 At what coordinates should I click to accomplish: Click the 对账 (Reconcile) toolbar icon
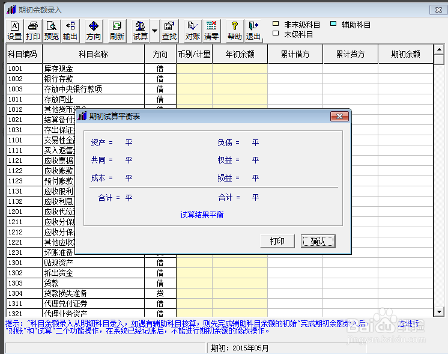point(192,31)
